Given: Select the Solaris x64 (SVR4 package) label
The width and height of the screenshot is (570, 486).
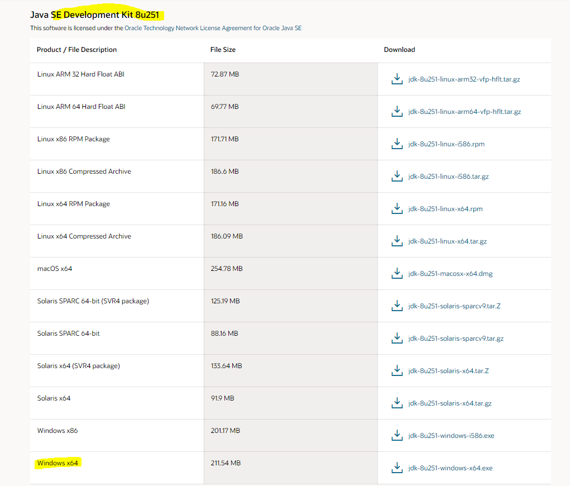Looking at the screenshot, I should tap(79, 365).
